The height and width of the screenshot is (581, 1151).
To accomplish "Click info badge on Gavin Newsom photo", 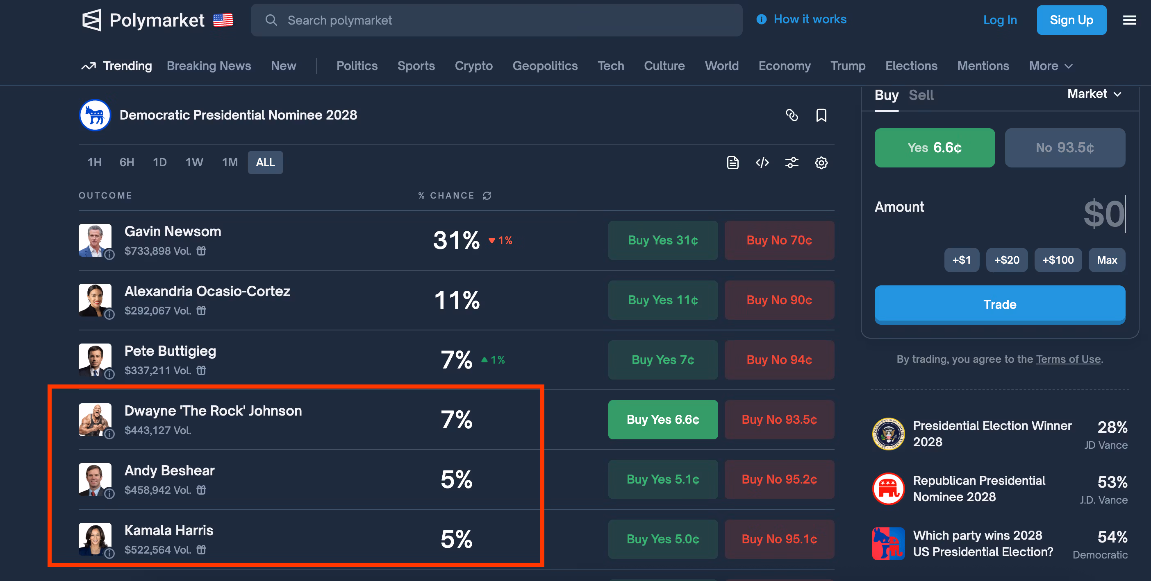I will click(109, 254).
